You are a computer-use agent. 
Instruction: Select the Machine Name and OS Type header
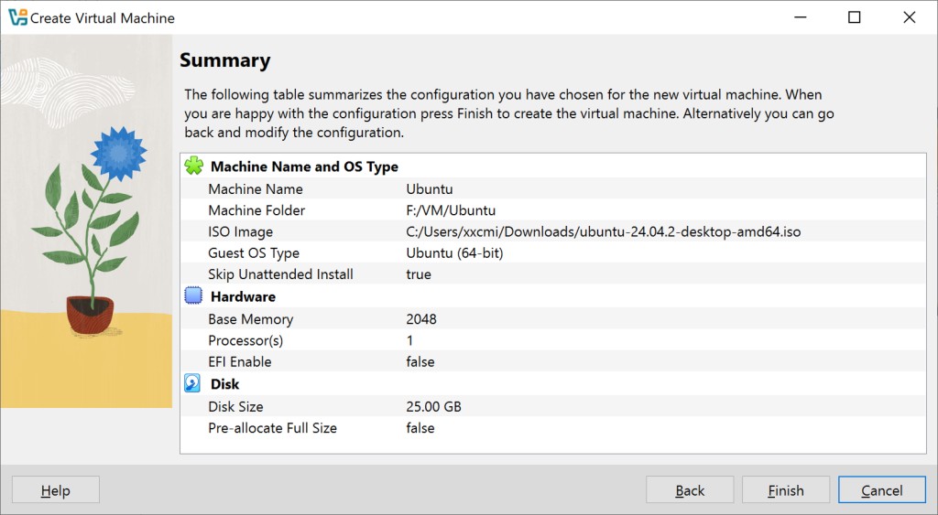point(304,166)
